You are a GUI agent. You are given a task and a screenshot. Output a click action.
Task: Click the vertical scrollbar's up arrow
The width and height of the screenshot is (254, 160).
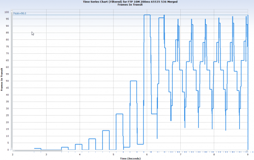[12, 11]
